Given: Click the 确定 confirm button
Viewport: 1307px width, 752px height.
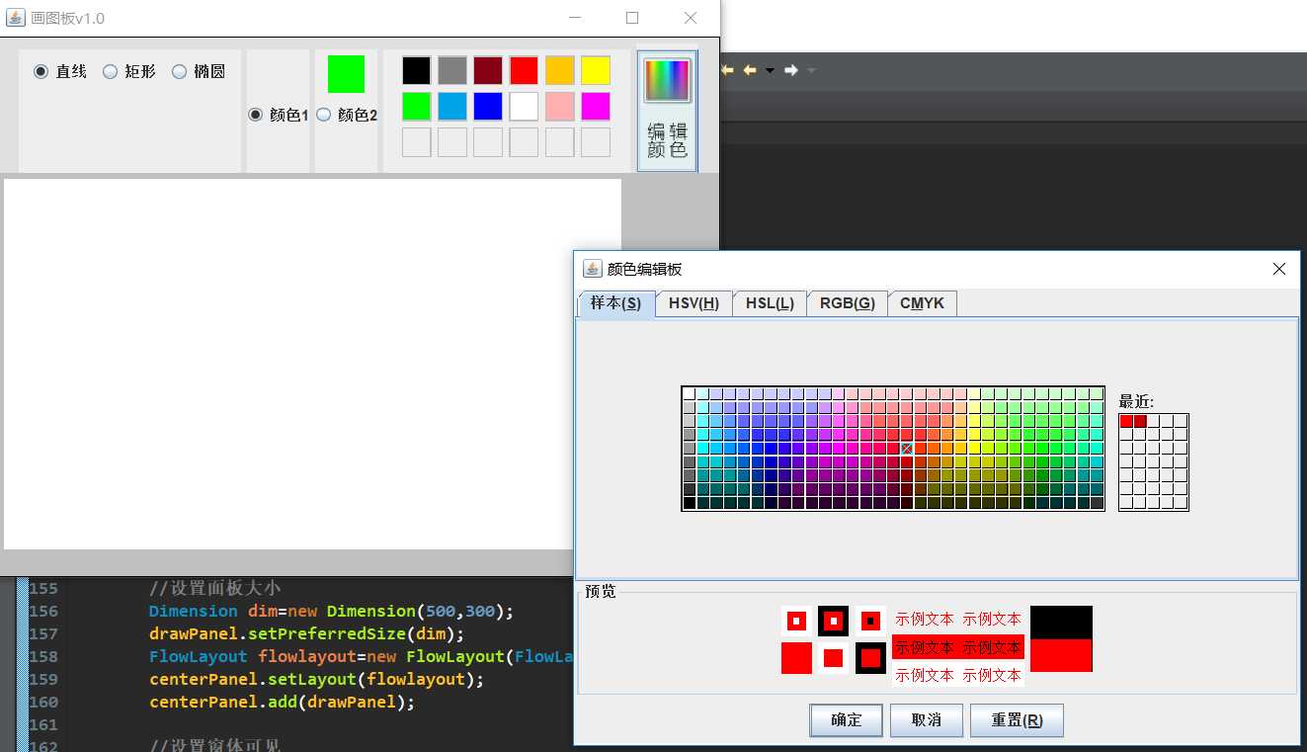Looking at the screenshot, I should click(x=847, y=720).
